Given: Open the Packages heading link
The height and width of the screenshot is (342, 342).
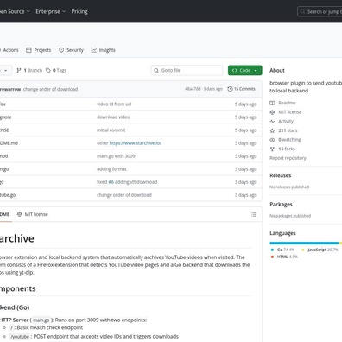Looking at the screenshot, I should pos(281,205).
